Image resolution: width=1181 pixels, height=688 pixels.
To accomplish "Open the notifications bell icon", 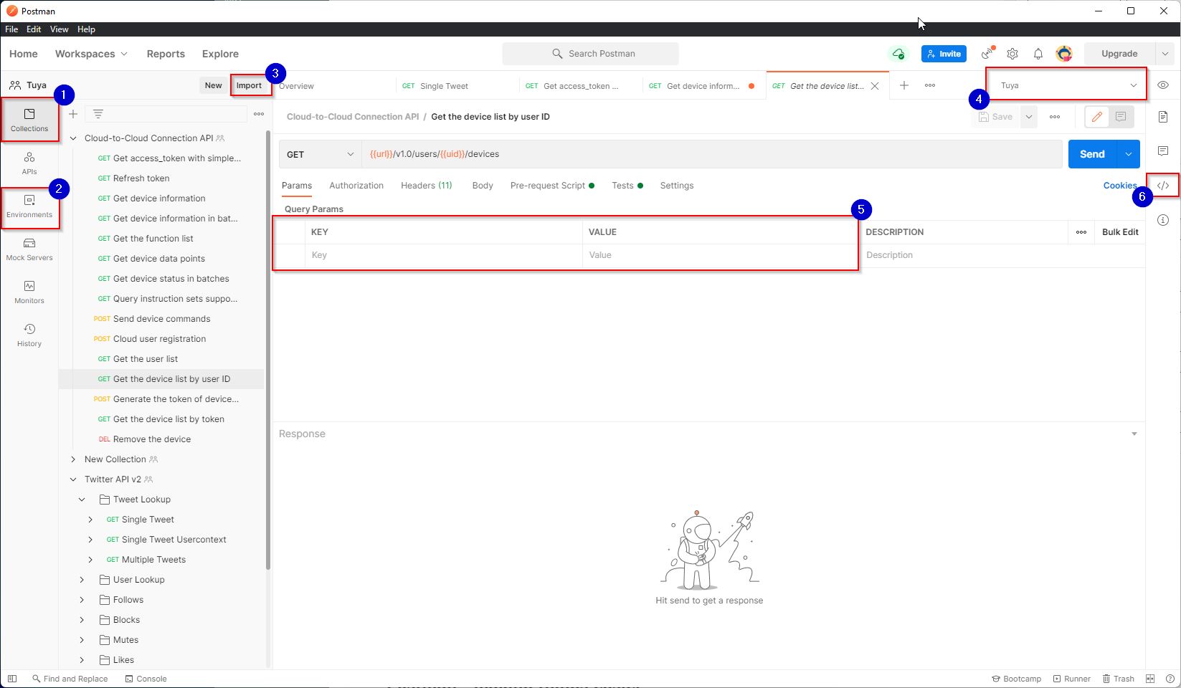I will coord(1038,54).
